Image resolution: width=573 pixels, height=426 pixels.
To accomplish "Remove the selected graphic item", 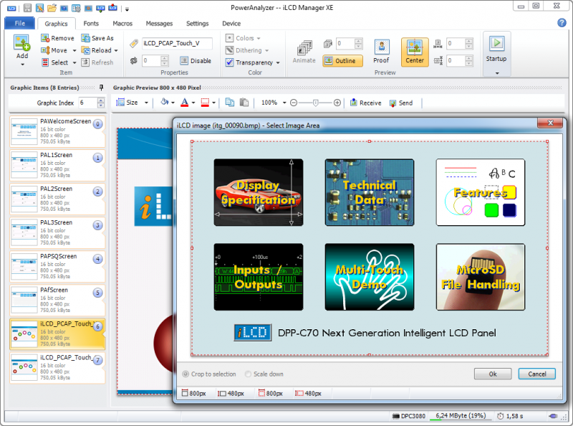I will pos(57,38).
